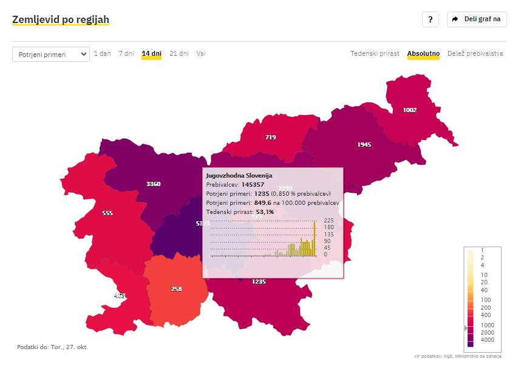The image size is (521, 374).
Task: Switch to 'Tedenski prirast' view
Action: point(375,53)
